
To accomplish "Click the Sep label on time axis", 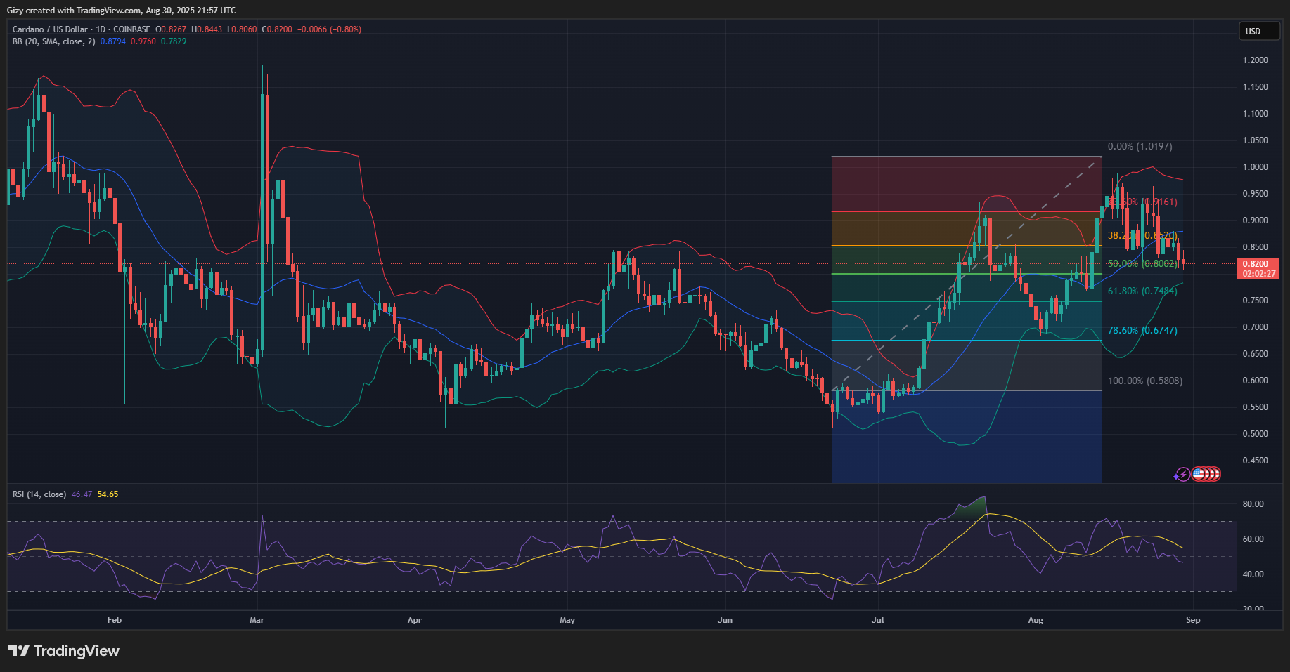I will tap(1193, 620).
